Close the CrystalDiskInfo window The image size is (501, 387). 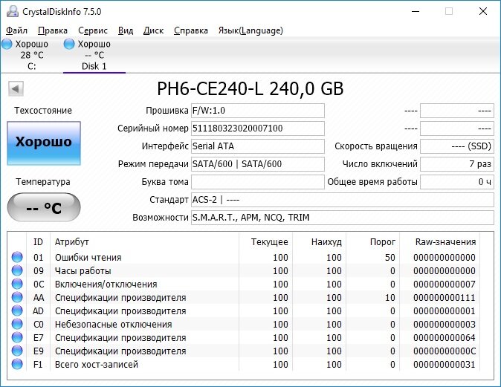[483, 11]
